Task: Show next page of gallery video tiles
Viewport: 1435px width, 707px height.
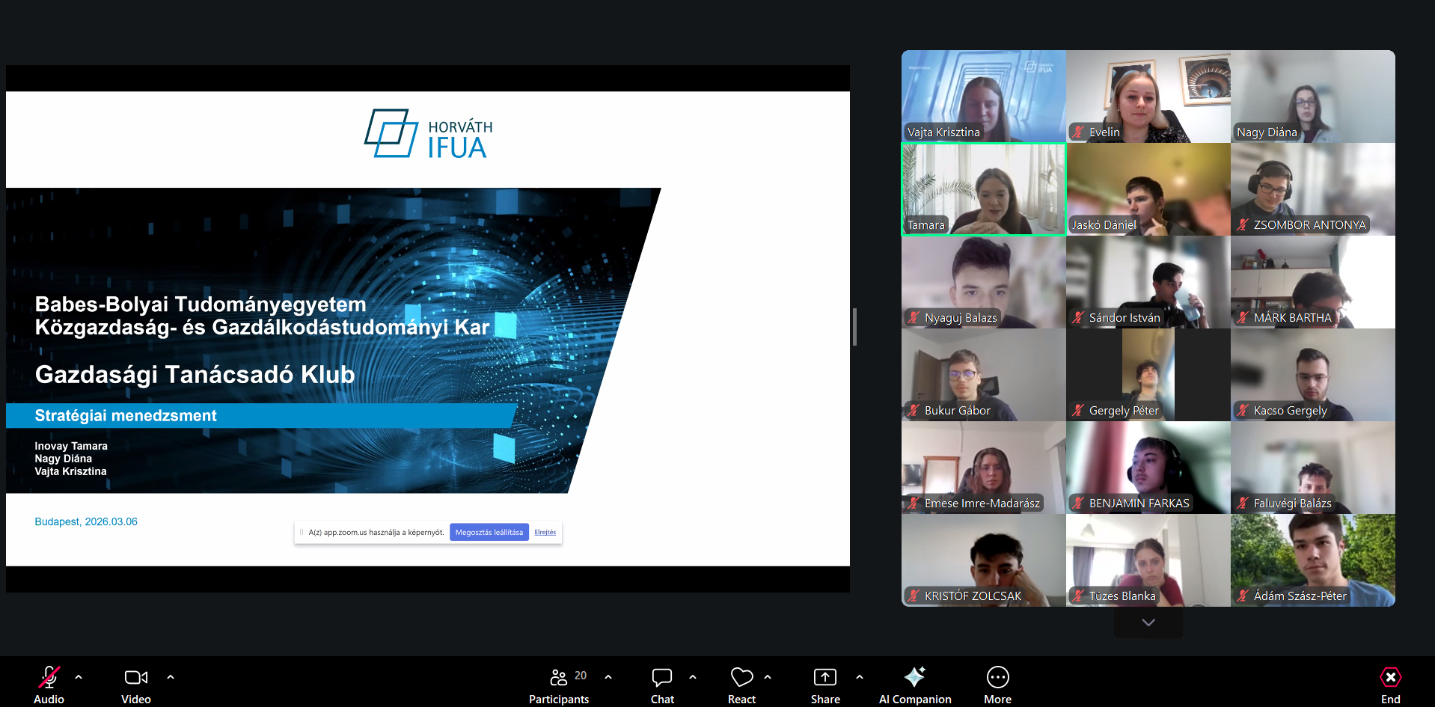Action: coord(1148,622)
